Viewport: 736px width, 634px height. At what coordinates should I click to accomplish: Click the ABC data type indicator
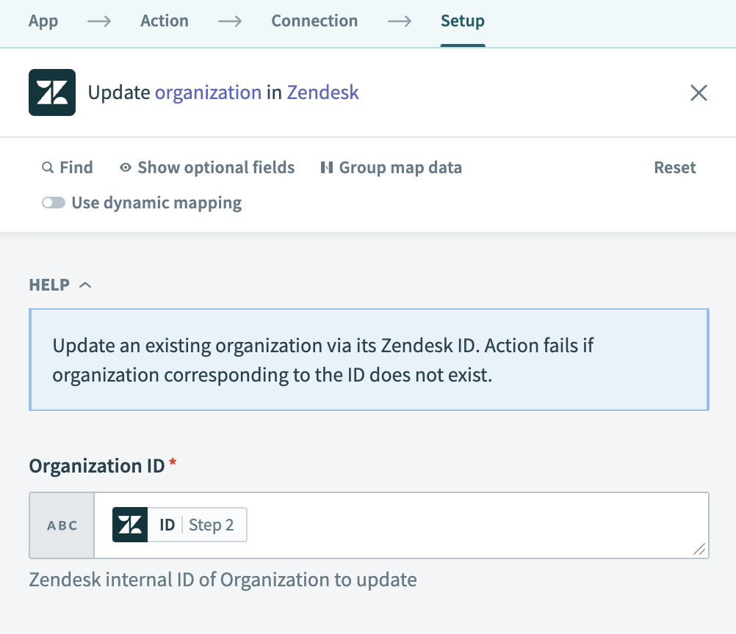pyautogui.click(x=61, y=524)
